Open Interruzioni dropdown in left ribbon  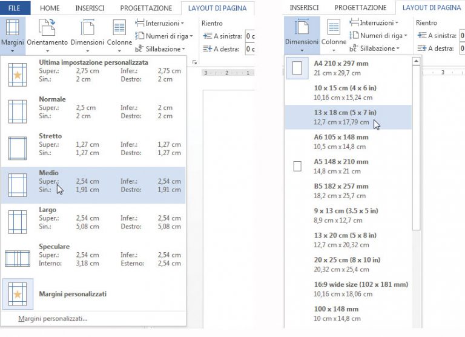click(160, 23)
